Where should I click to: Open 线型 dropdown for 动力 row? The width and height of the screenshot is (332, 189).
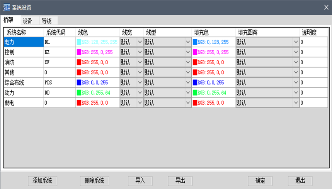pyautogui.click(x=188, y=93)
